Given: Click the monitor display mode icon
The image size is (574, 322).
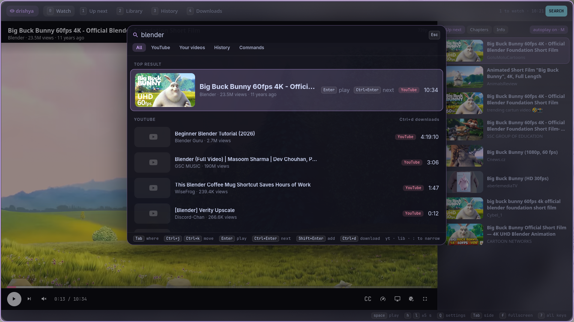Looking at the screenshot, I should [397, 299].
